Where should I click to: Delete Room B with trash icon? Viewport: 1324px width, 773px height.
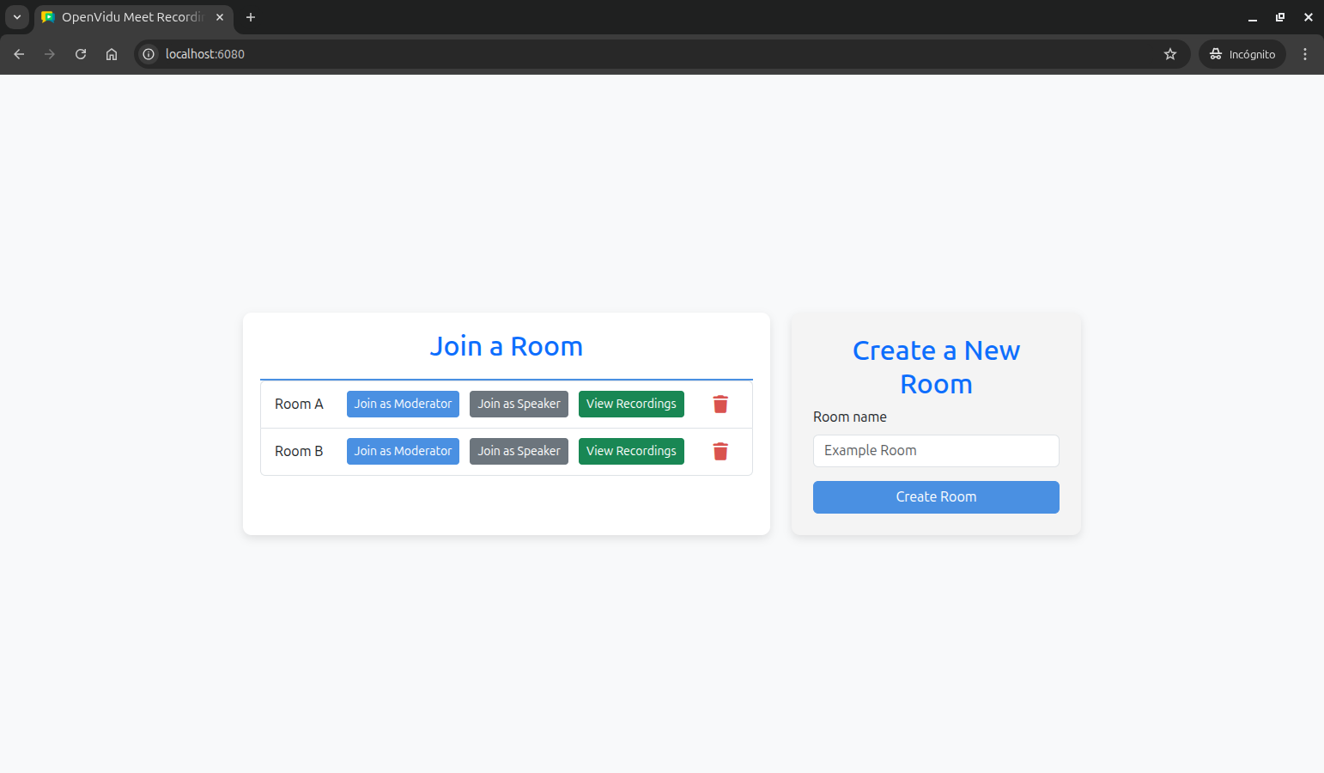[720, 452]
